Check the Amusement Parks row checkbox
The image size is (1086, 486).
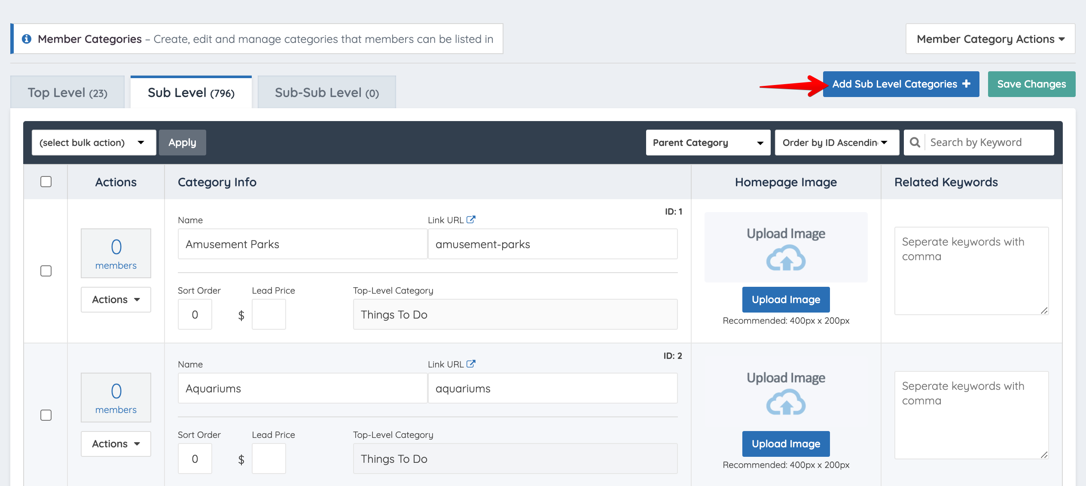(46, 271)
